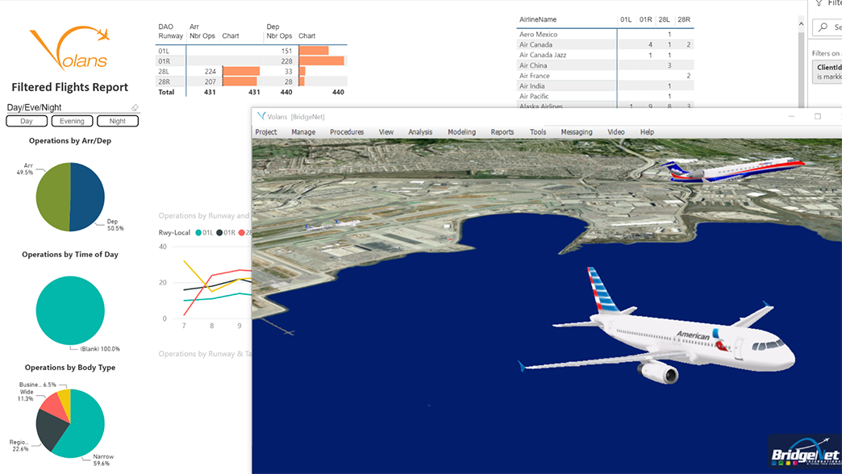Select the blue Dep slice of the Arr/Dep pie
Viewport: 842px width, 474px height.
pos(88,197)
